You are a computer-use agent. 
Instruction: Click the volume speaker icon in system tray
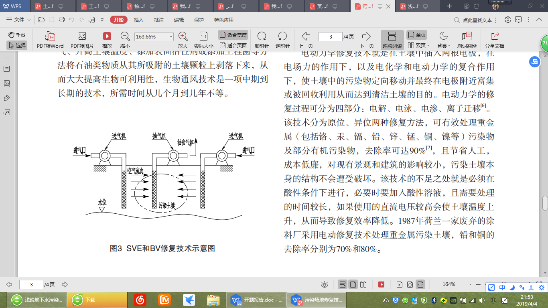pos(482,300)
